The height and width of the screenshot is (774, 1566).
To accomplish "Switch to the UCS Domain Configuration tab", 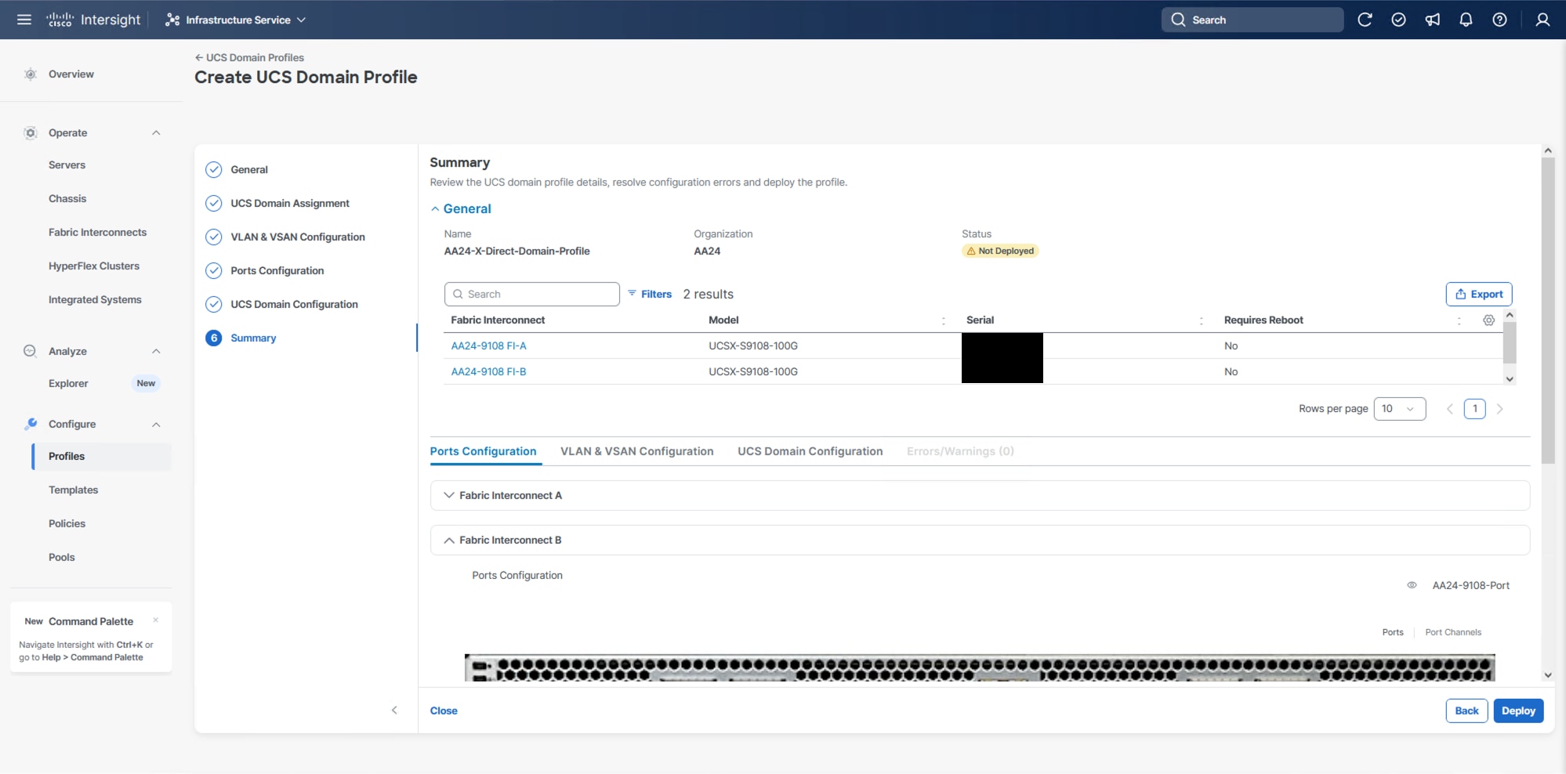I will (810, 451).
